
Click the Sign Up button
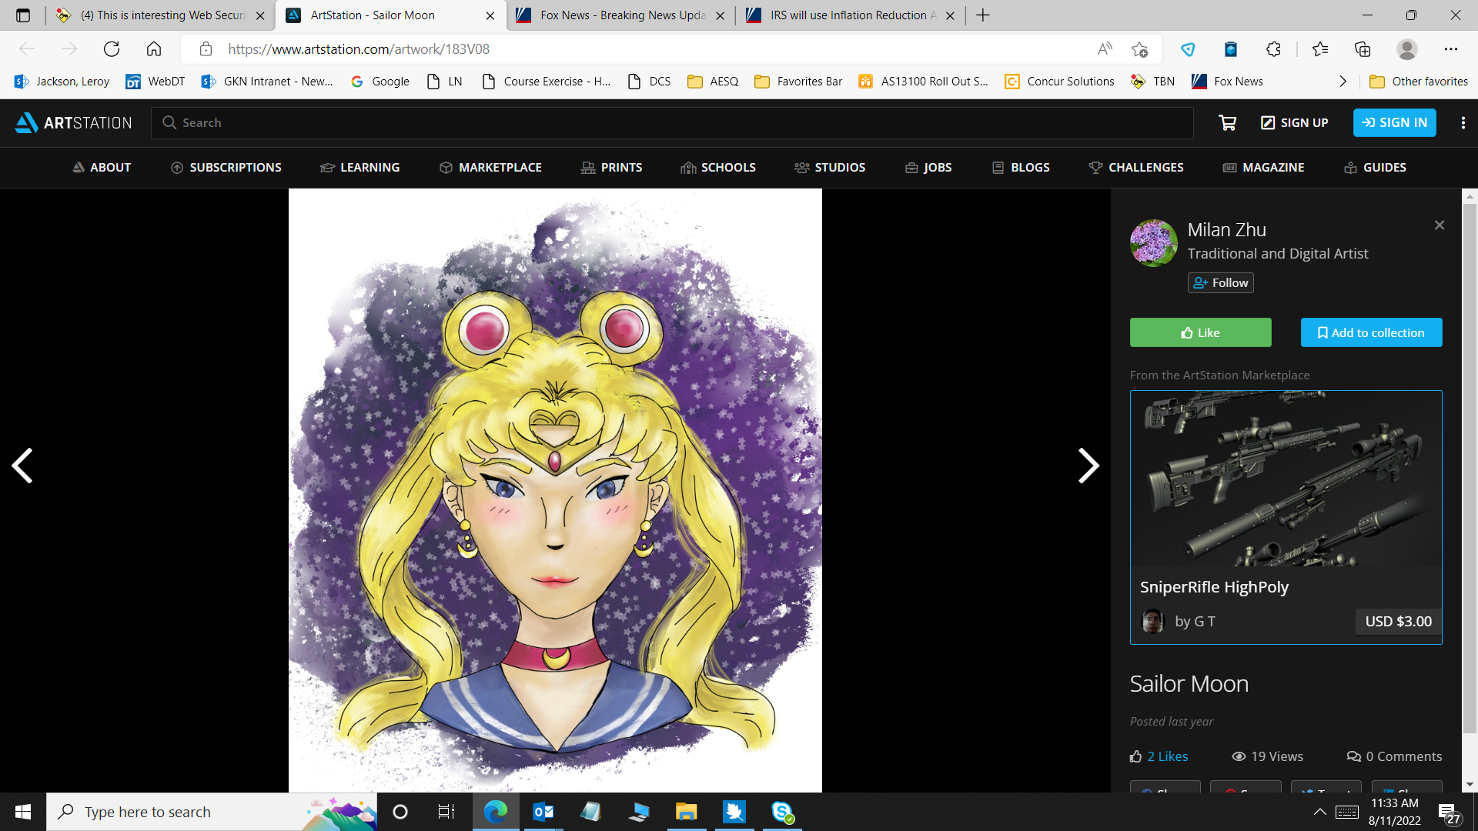pyautogui.click(x=1295, y=122)
